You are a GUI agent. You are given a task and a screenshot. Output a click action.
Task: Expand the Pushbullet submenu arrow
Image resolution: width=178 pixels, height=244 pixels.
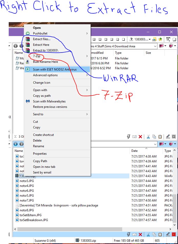coord(87,33)
